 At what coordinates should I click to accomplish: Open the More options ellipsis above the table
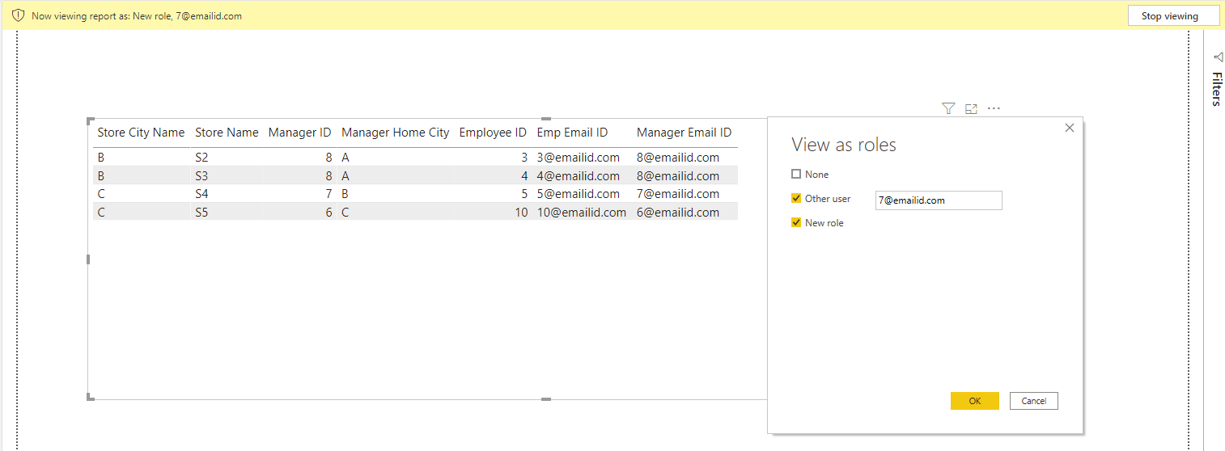994,108
